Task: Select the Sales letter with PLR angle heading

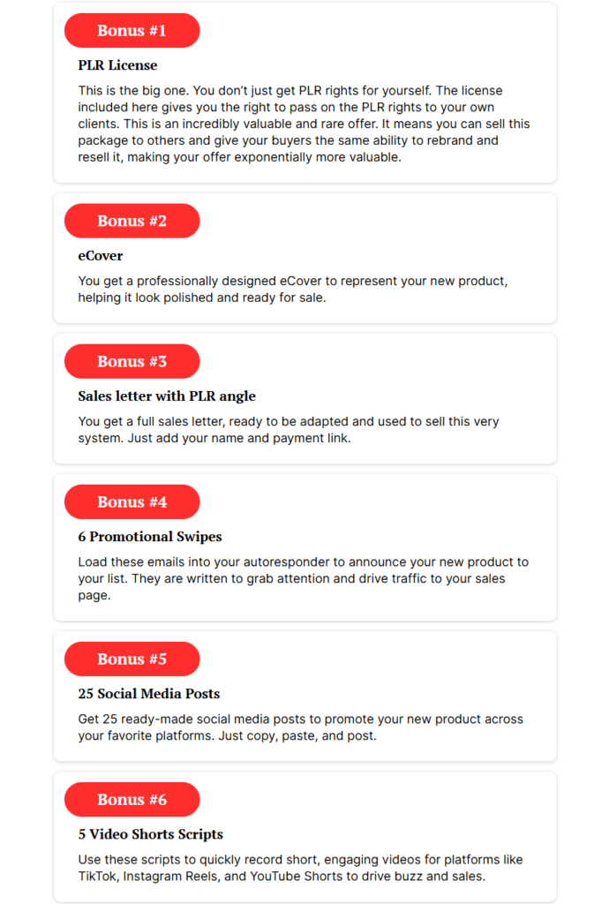Action: point(167,396)
